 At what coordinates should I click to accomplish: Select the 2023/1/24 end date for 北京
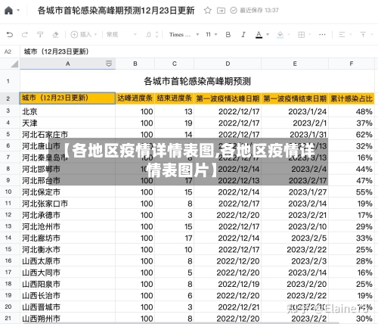coord(295,111)
